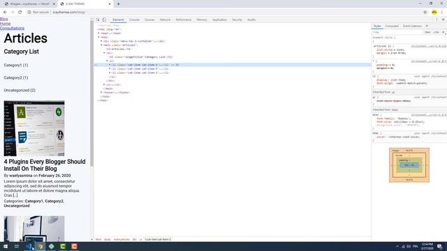Image resolution: width=447 pixels, height=251 pixels.
Task: Open the Category1 (1) link
Action: pos(16,65)
